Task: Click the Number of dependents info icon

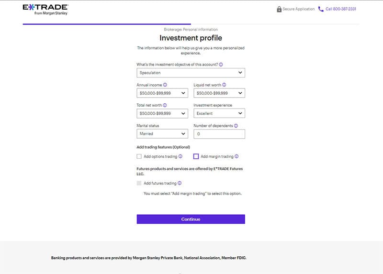Action: coord(236,126)
